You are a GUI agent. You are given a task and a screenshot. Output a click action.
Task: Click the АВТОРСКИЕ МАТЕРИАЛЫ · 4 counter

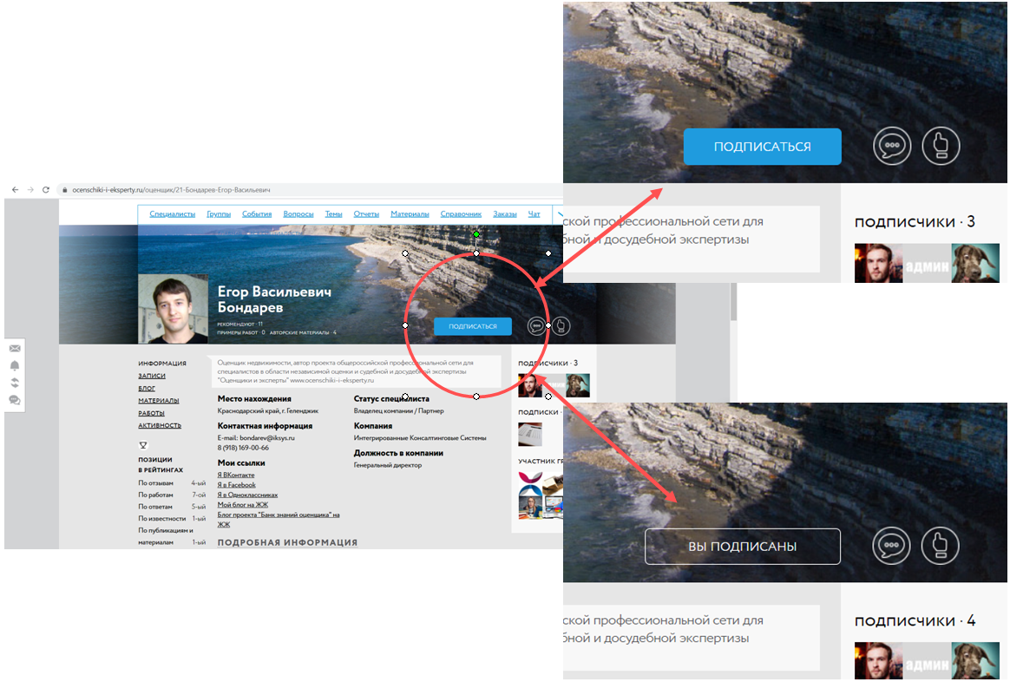click(x=303, y=332)
